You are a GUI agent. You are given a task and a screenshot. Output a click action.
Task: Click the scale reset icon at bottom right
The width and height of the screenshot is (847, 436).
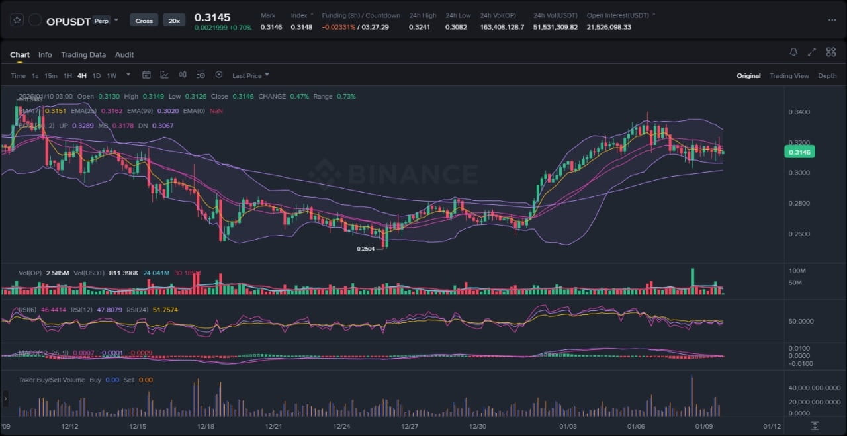(x=815, y=425)
